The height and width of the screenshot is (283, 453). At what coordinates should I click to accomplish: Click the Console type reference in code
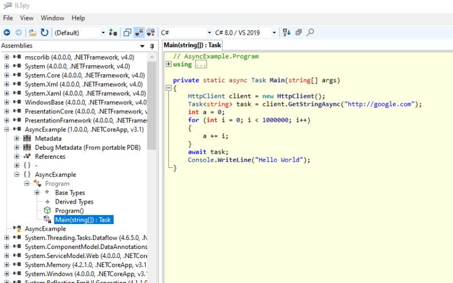[200, 160]
